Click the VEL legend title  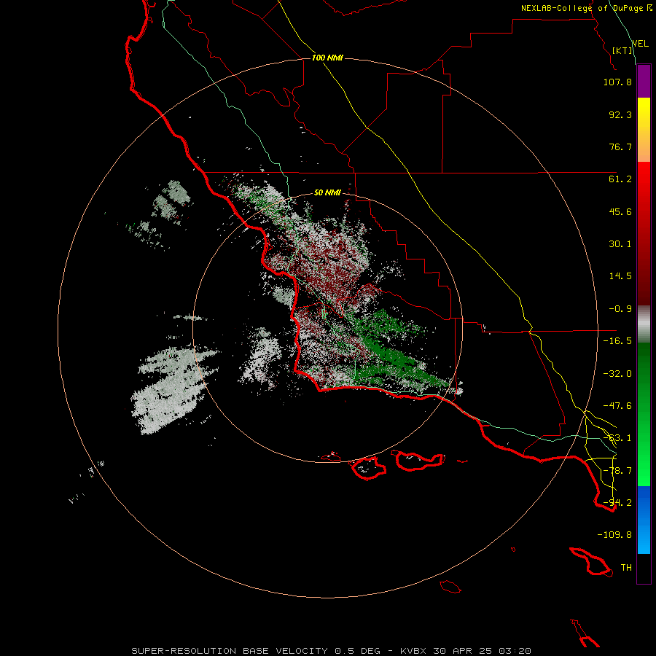tap(640, 44)
